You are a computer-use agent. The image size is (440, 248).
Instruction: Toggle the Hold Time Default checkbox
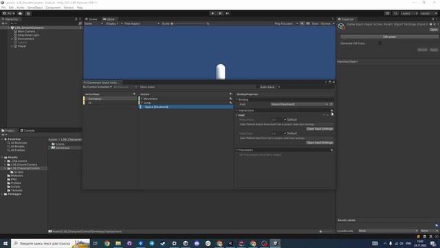pyautogui.click(x=285, y=133)
